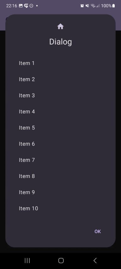Tap the battery 100% indicator
121x269 pixels.
(x=108, y=6)
